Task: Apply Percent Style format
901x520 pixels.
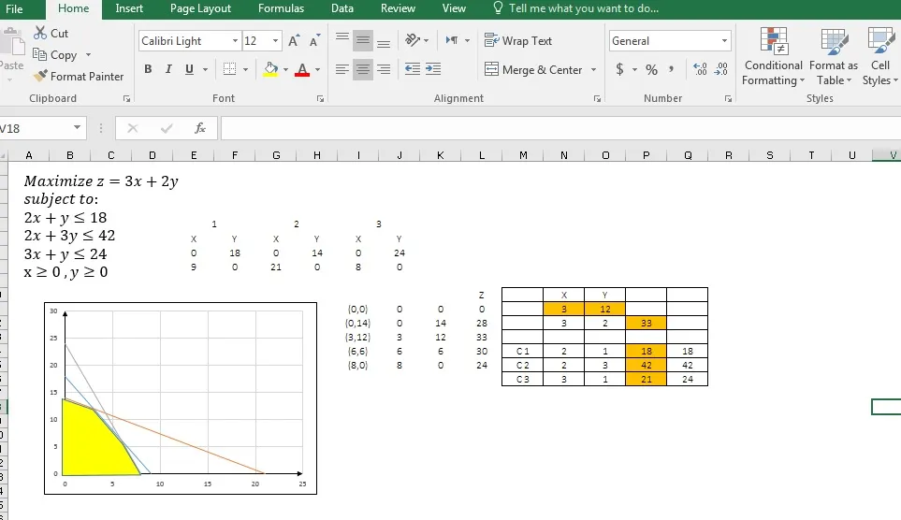Action: pyautogui.click(x=651, y=69)
